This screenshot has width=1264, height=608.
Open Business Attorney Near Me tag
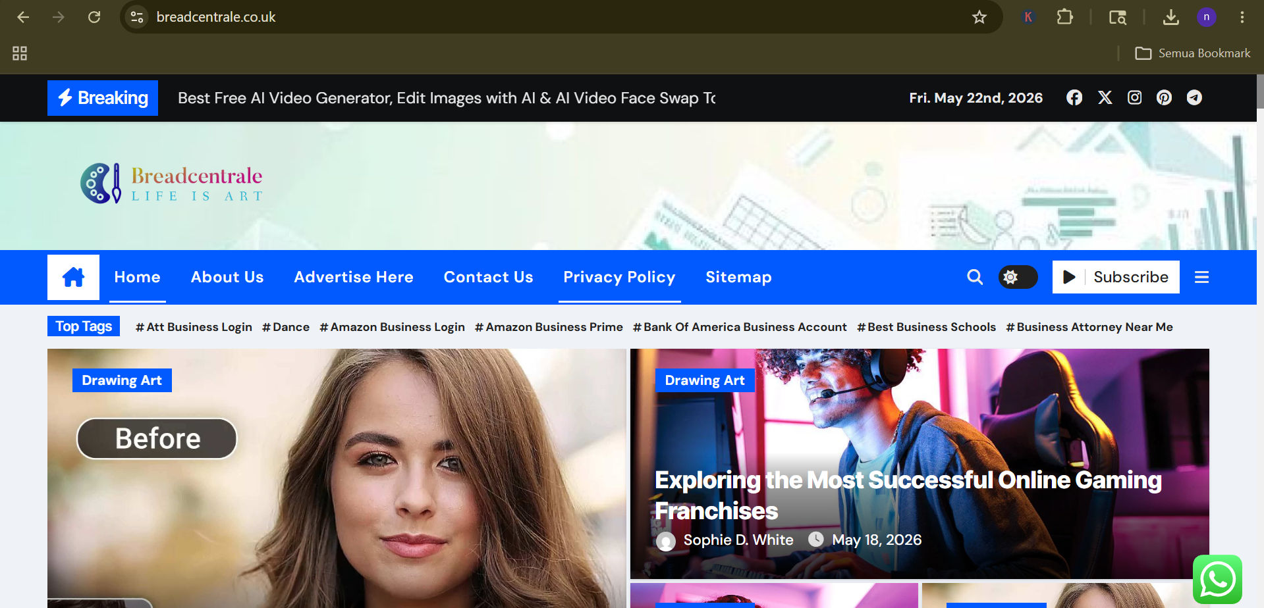click(1089, 327)
